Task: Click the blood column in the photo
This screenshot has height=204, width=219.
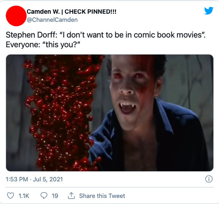Action: pos(63,113)
